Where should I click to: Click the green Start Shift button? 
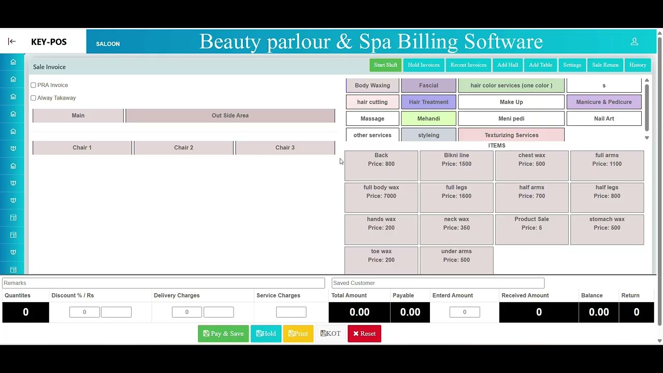385,65
